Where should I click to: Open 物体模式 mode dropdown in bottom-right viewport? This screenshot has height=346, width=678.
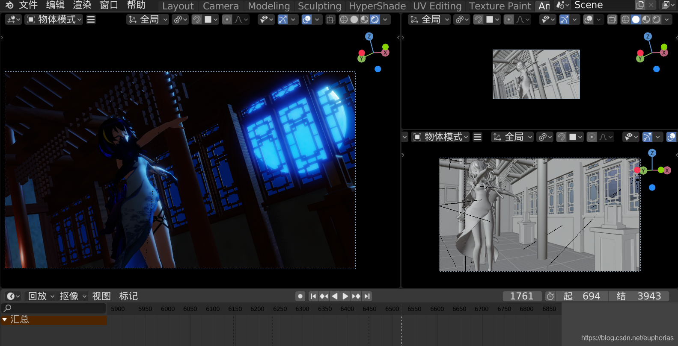pyautogui.click(x=440, y=137)
